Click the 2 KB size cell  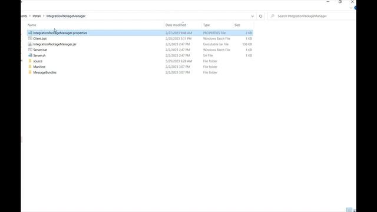pos(249,33)
